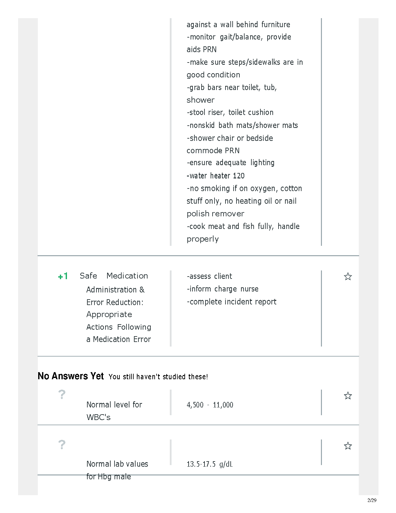Select the "-complete incident report" line
The height and width of the screenshot is (513, 396).
pyautogui.click(x=232, y=302)
